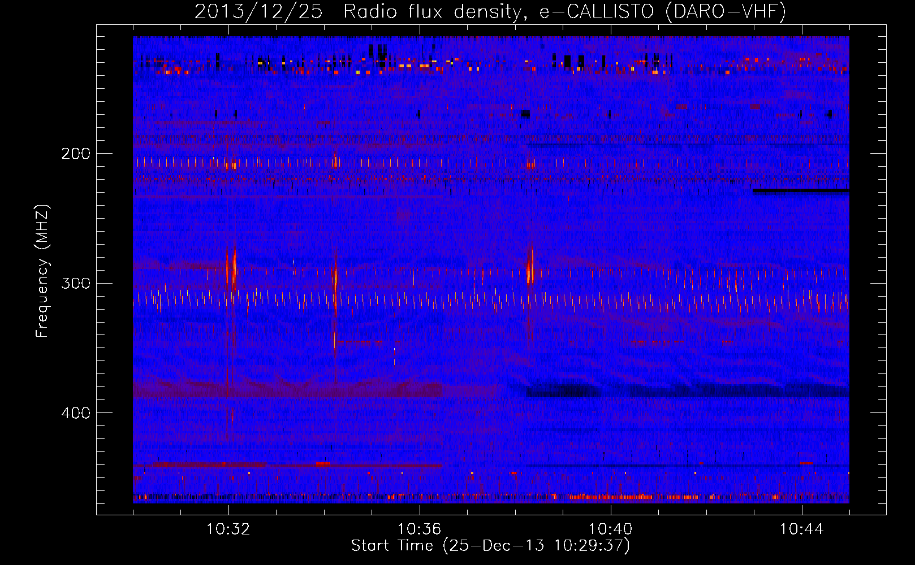Image resolution: width=915 pixels, height=565 pixels.
Task: Click the '10:36' time tick label
Action: 419,529
